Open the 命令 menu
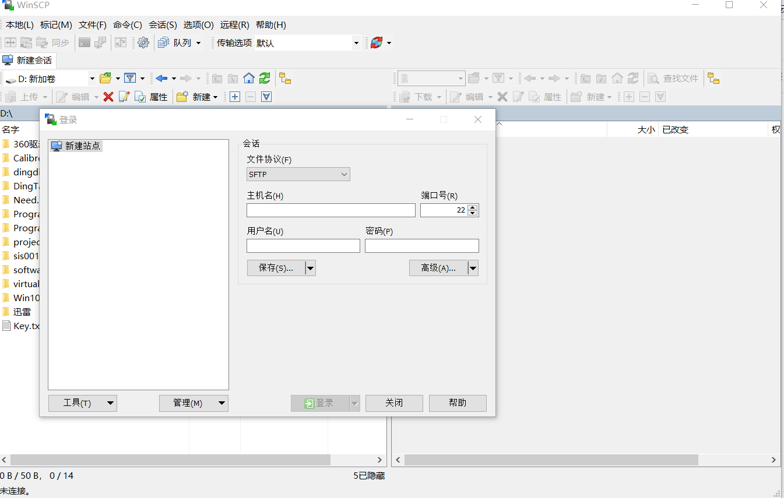Viewport: 784px width, 498px height. (128, 24)
